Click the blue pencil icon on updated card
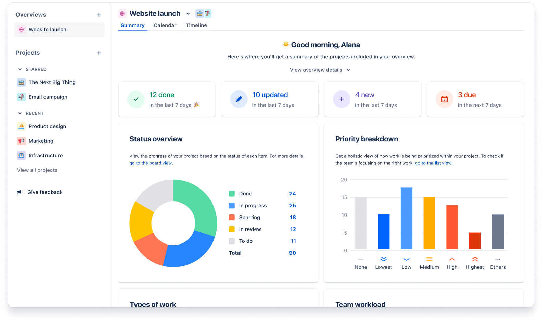The width and height of the screenshot is (542, 321). tap(239, 99)
